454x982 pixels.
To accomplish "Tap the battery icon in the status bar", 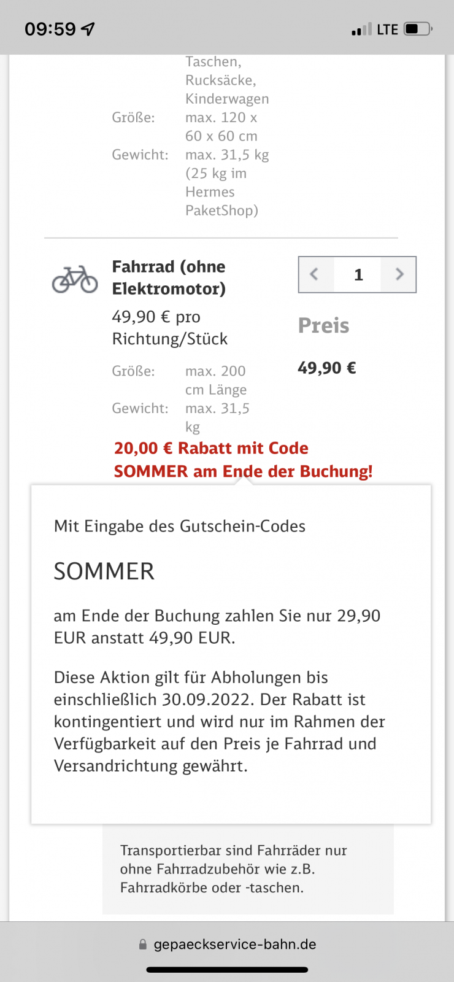I will [x=418, y=29].
